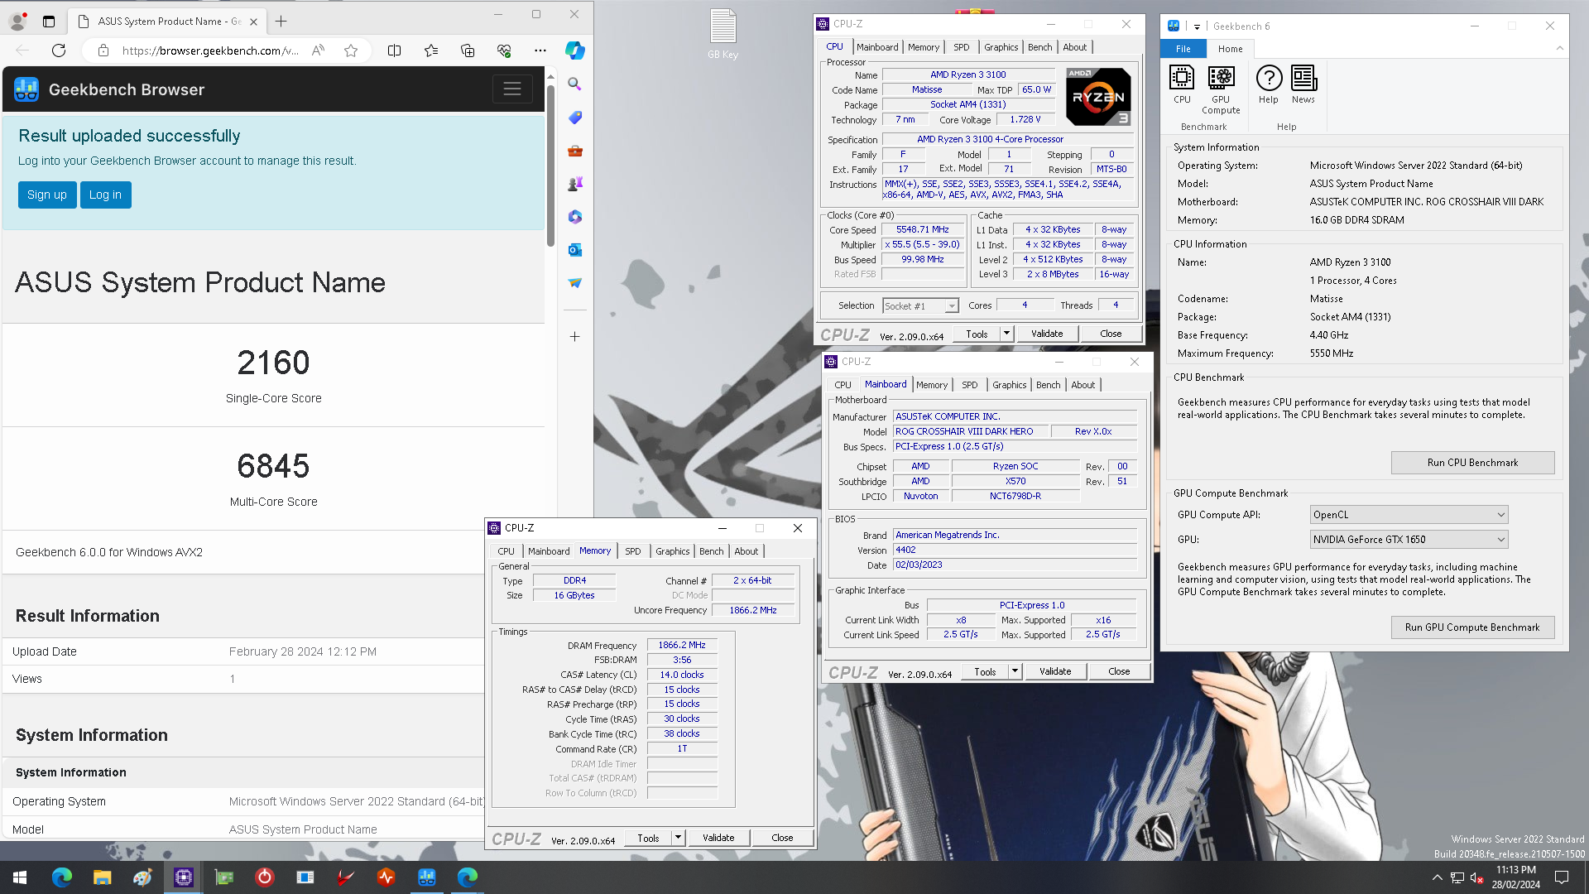Image resolution: width=1589 pixels, height=894 pixels.
Task: Click the taskbar clock showing 11:13 PM
Action: click(x=1516, y=877)
